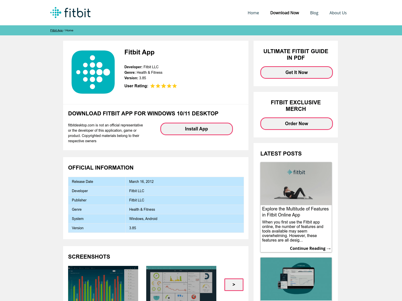Viewport: 402px width, 301px height.
Task: Click the Release Date row label
Action: click(x=82, y=182)
